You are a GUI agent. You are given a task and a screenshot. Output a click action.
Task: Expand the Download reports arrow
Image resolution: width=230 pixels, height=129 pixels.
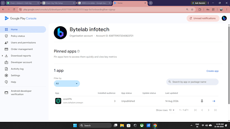tap(2, 56)
